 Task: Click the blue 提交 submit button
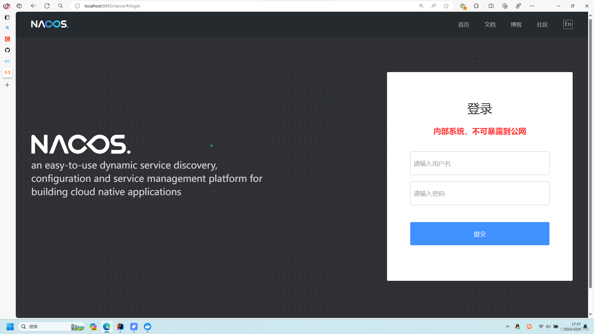point(480,234)
